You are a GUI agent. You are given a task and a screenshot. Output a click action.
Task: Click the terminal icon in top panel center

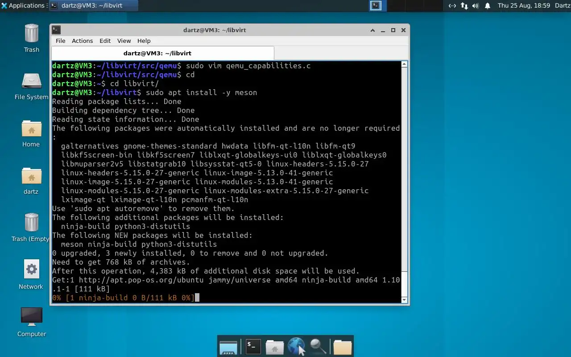click(376, 6)
